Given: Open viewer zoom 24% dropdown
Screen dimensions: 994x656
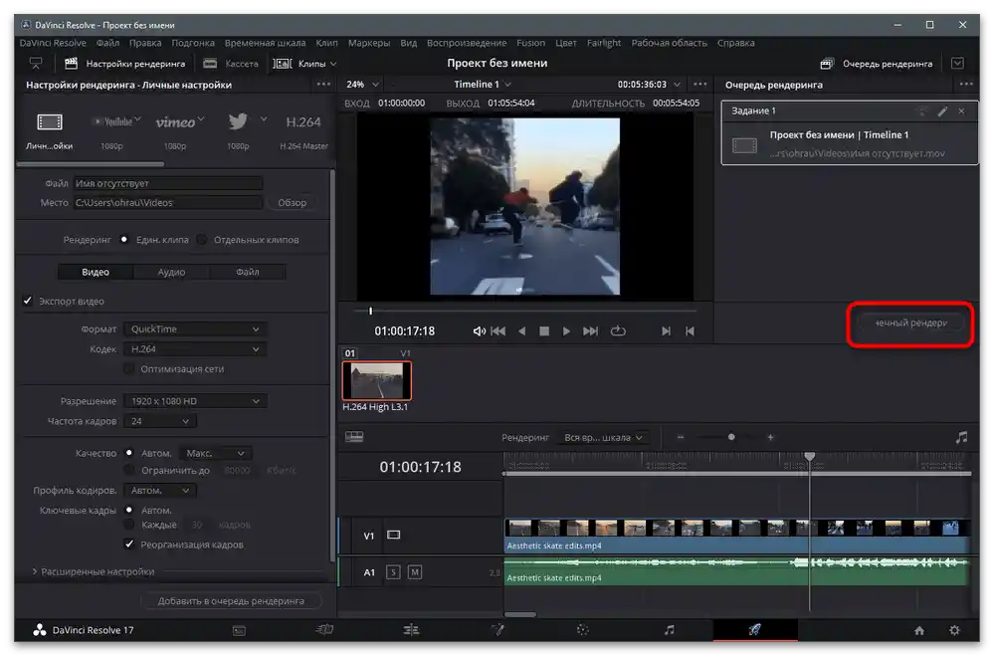Looking at the screenshot, I should point(362,85).
